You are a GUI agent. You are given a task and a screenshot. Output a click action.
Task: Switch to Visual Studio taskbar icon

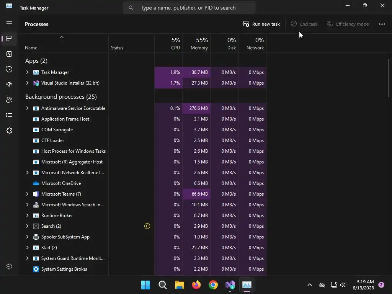(x=230, y=285)
